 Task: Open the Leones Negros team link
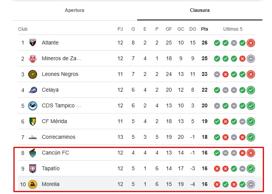click(x=60, y=74)
